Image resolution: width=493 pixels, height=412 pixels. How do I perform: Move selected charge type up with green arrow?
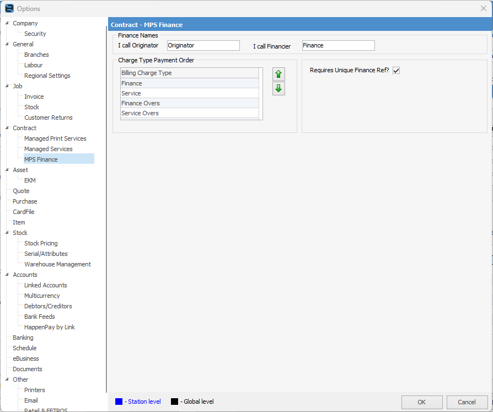pyautogui.click(x=278, y=74)
